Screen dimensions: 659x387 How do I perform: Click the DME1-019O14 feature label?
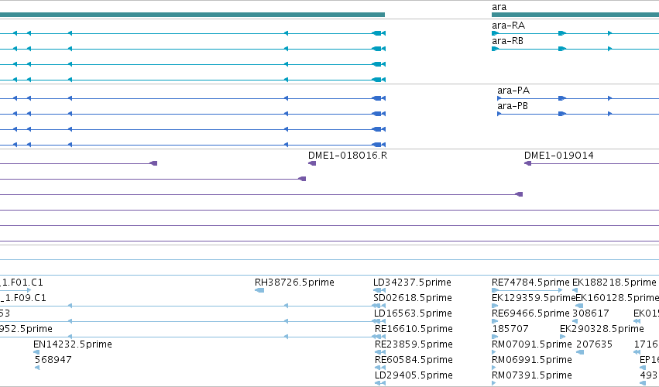(558, 156)
